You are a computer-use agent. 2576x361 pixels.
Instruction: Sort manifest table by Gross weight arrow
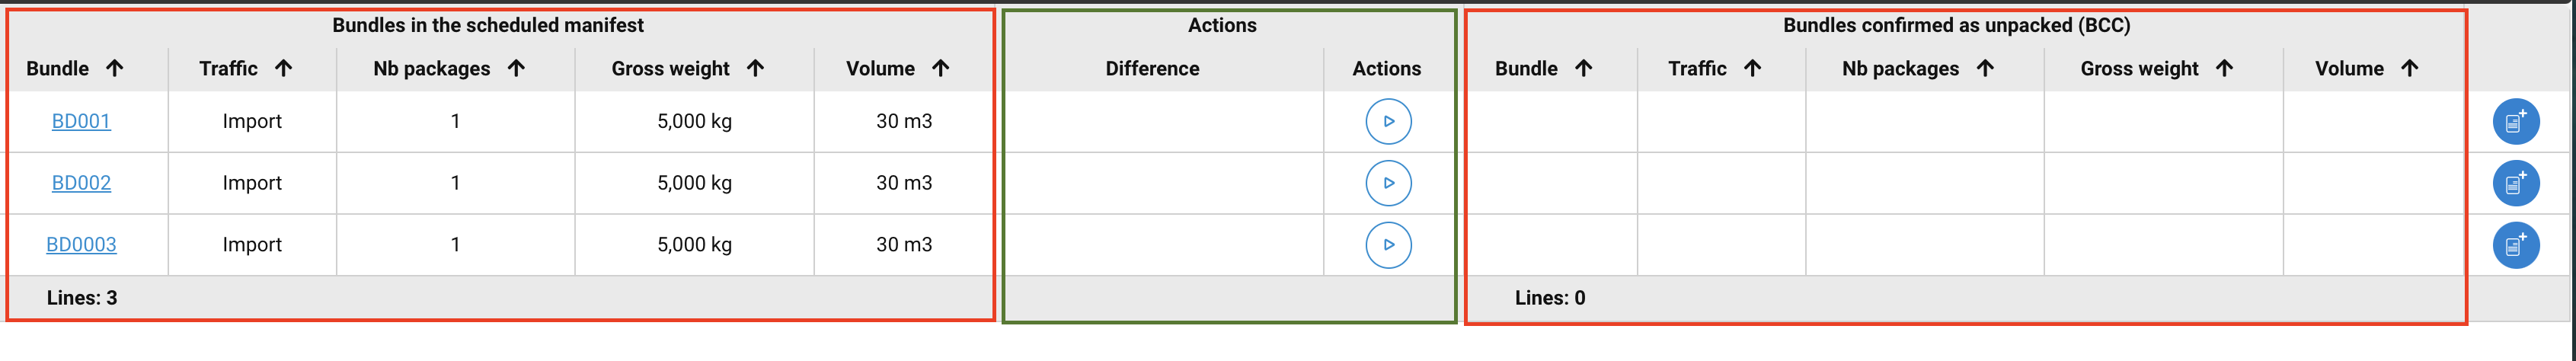tap(755, 68)
